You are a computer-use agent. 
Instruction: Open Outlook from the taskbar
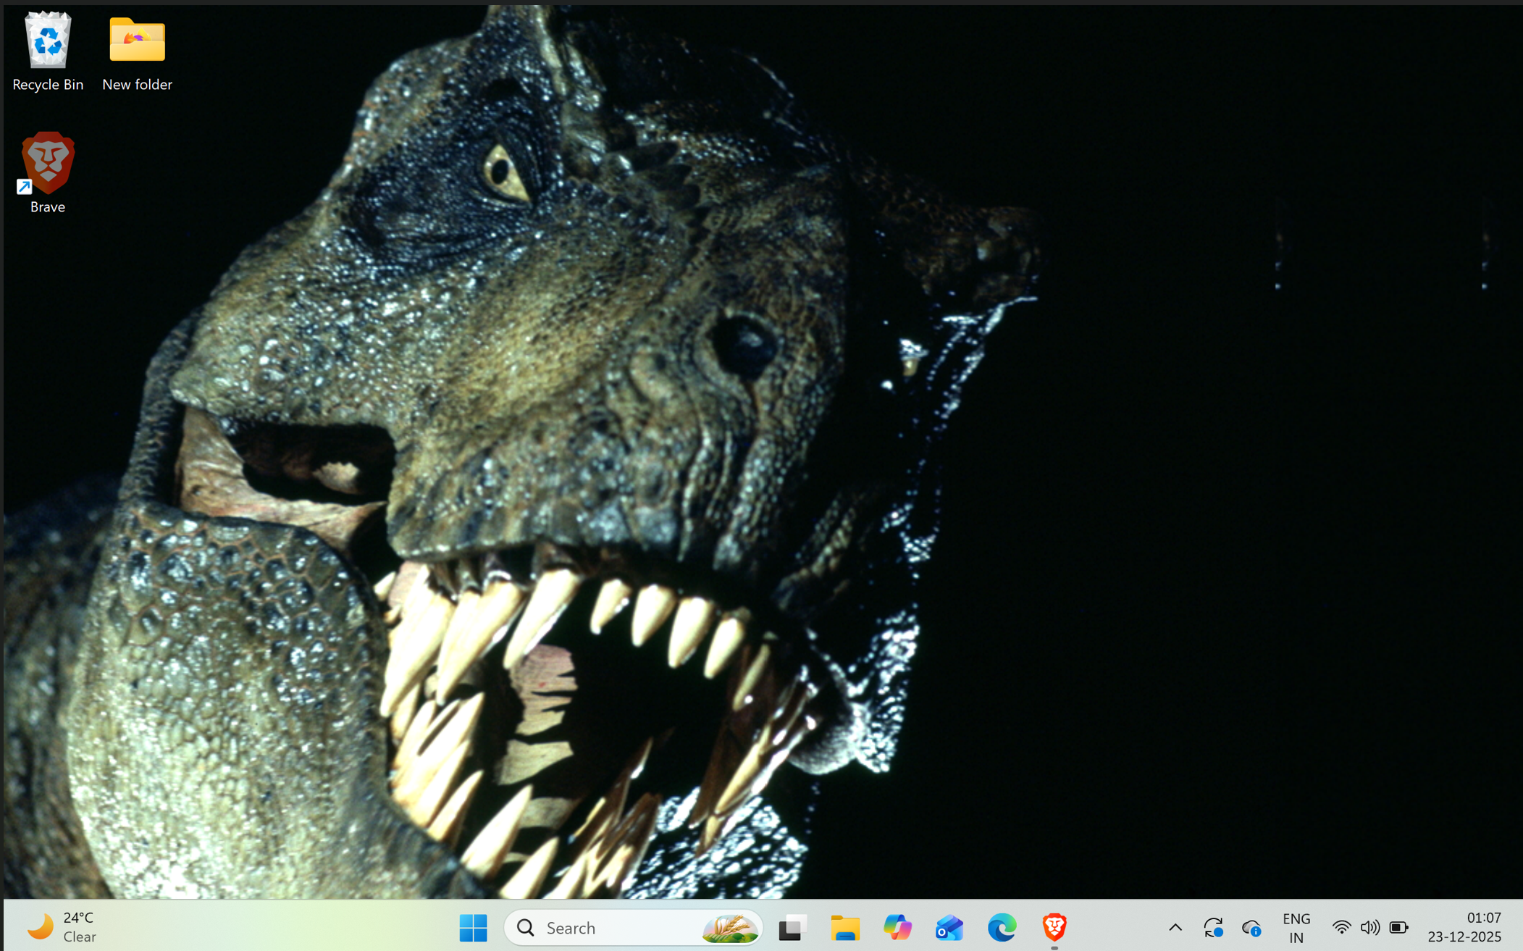click(949, 927)
